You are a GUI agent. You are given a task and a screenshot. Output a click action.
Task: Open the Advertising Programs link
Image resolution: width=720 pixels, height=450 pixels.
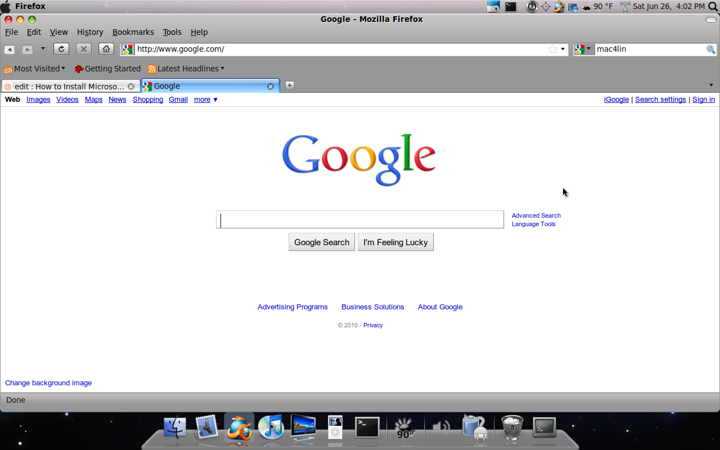pyautogui.click(x=292, y=307)
